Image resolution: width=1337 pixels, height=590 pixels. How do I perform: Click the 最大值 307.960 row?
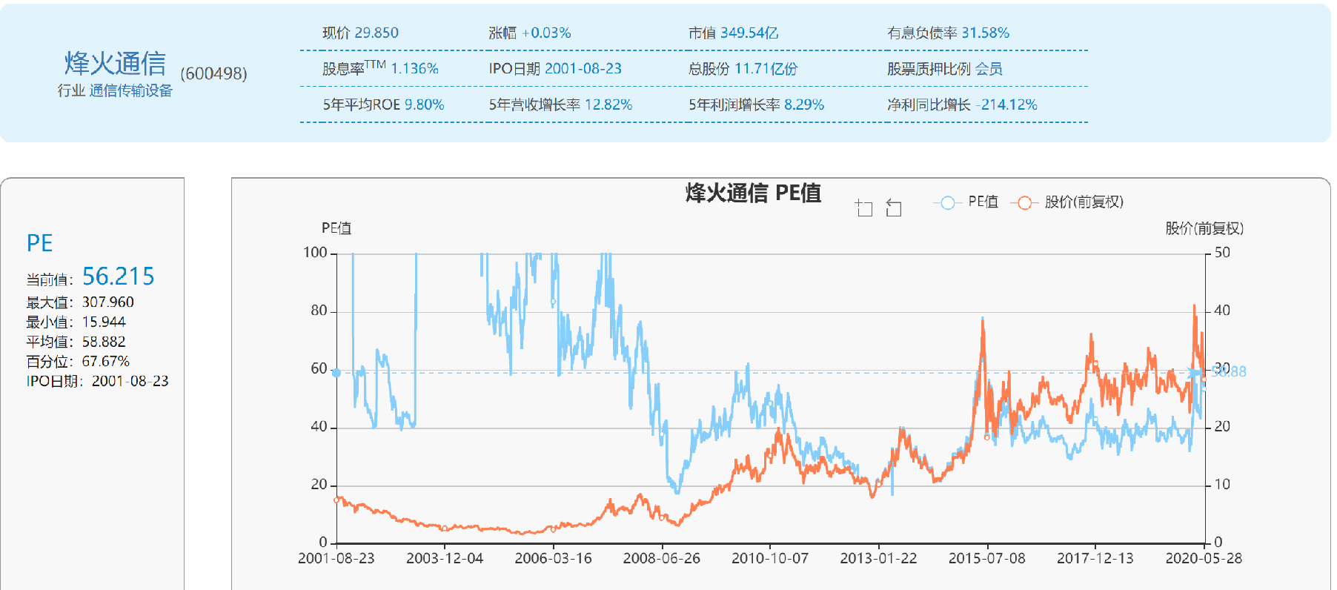coord(80,302)
